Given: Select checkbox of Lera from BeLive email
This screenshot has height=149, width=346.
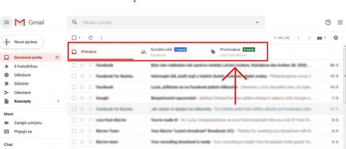Looking at the screenshot, I should pos(74,120).
